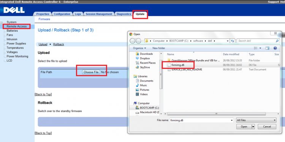Open the Configuration tab

point(62,14)
